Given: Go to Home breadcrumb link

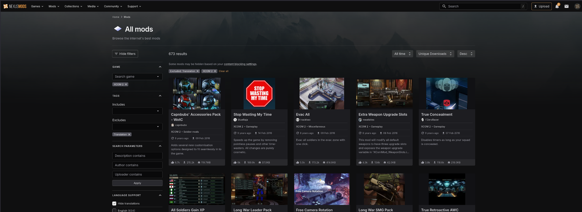Looking at the screenshot, I should 116,17.
